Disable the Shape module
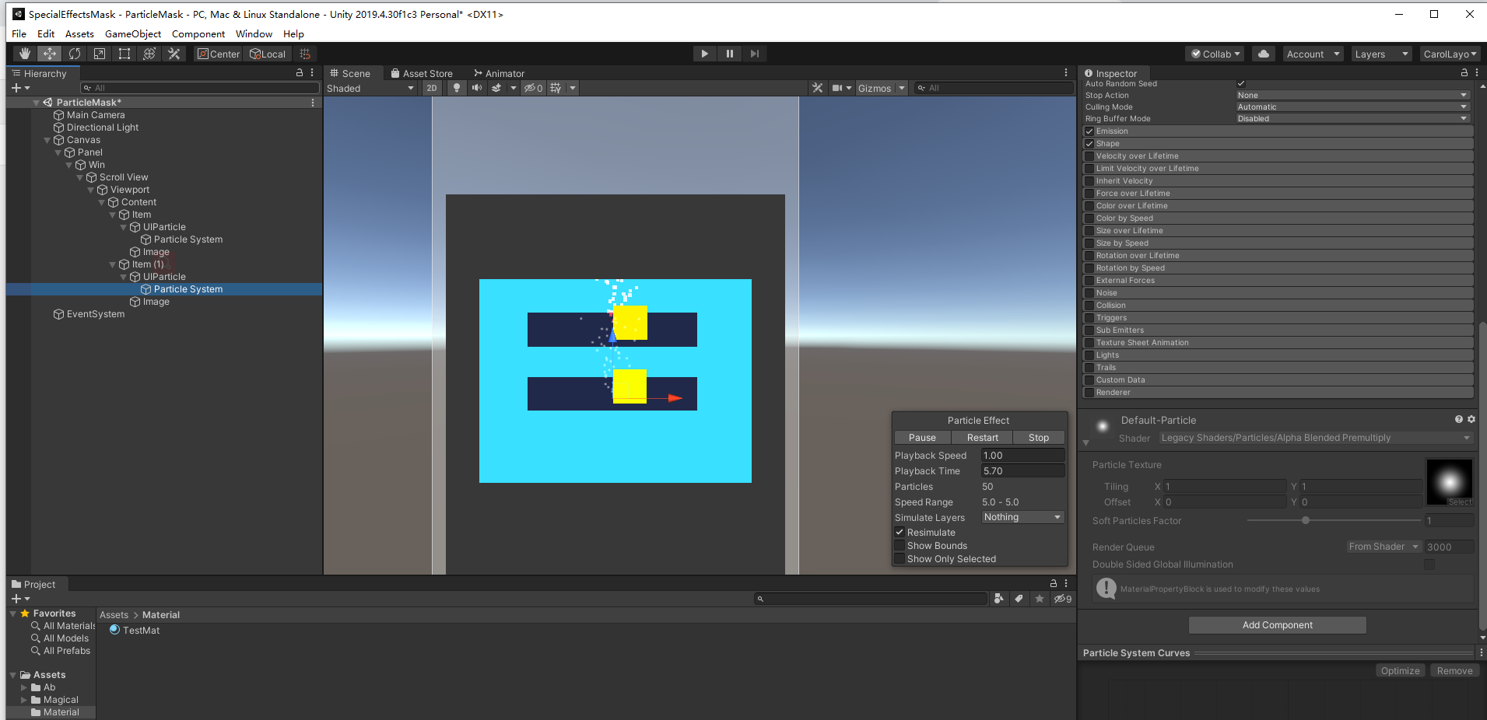Image resolution: width=1487 pixels, height=720 pixels. point(1089,144)
